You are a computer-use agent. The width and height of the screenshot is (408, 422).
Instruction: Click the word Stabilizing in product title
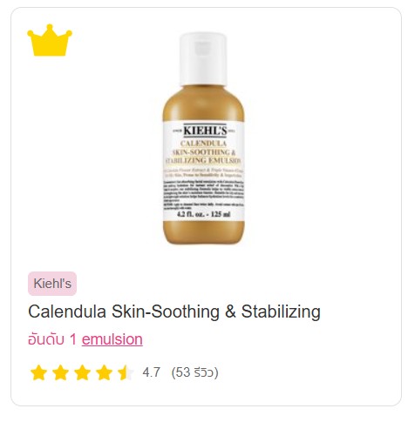point(281,311)
